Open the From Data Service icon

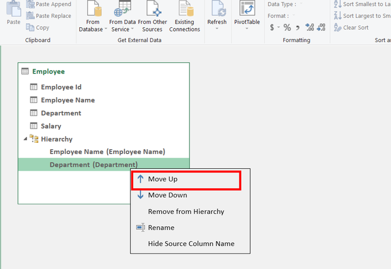[x=122, y=9]
